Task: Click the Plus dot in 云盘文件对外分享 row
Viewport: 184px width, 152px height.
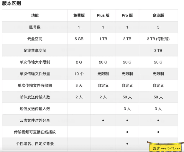Action: [103, 120]
